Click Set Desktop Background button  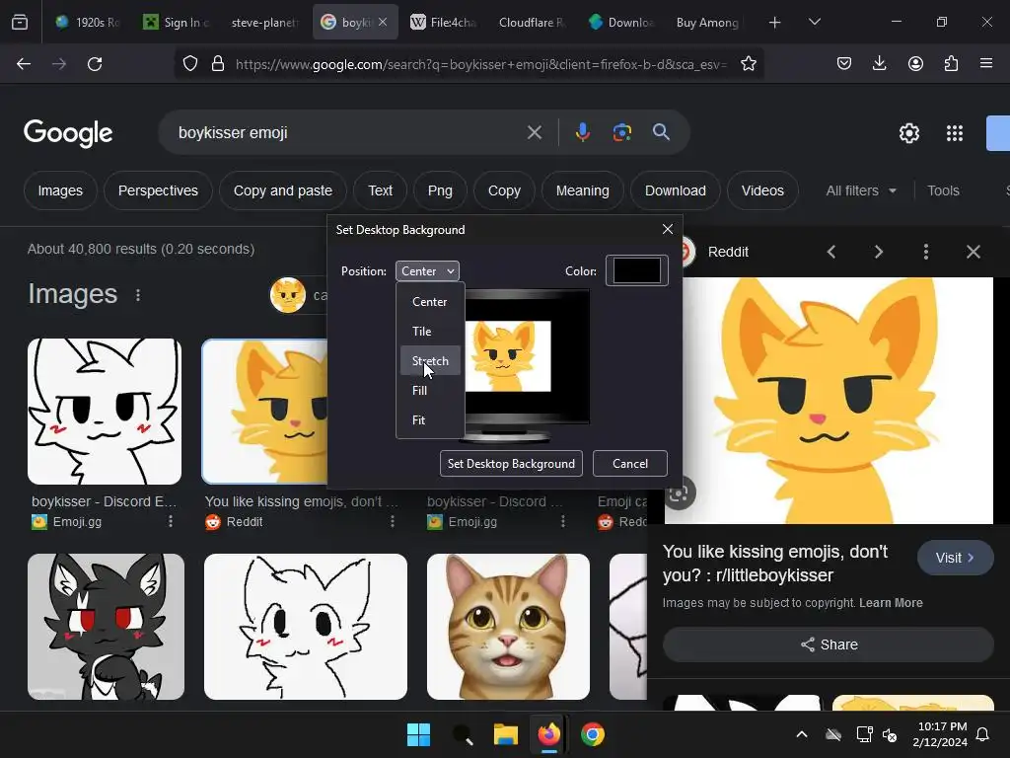click(x=511, y=464)
